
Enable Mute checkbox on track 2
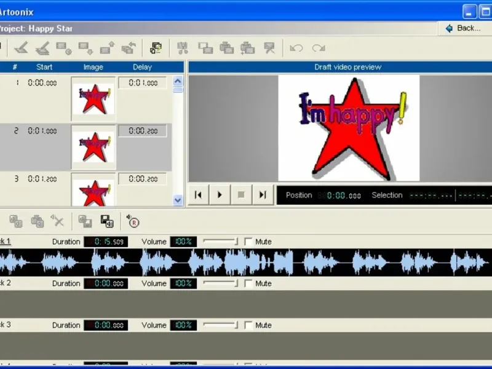tap(248, 284)
